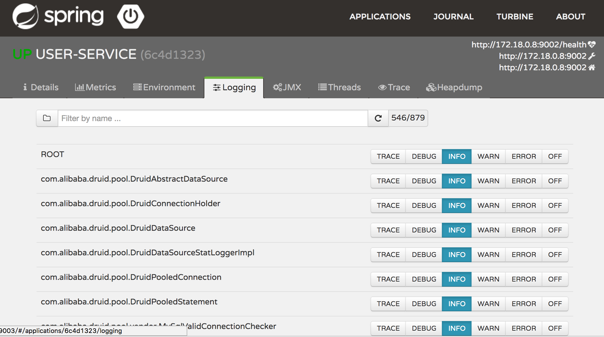Open the JMX tab

[x=287, y=87]
